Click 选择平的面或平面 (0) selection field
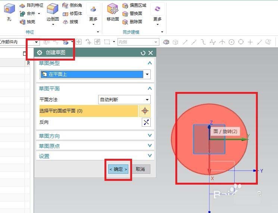This screenshot has width=278, height=213. point(89,111)
